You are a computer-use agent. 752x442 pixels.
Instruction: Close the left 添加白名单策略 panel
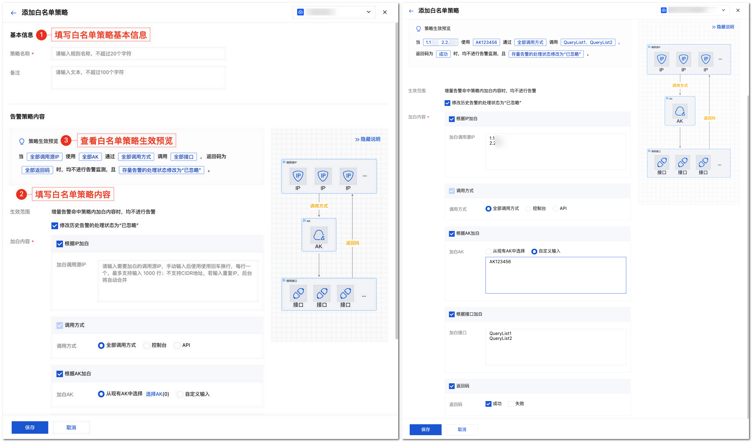(385, 12)
